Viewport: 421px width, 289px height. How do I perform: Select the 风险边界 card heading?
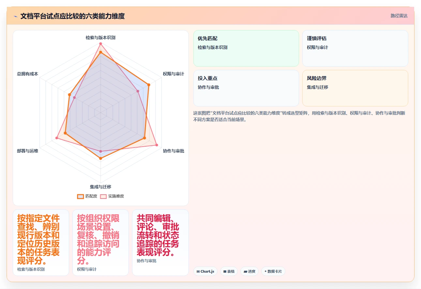click(x=317, y=78)
